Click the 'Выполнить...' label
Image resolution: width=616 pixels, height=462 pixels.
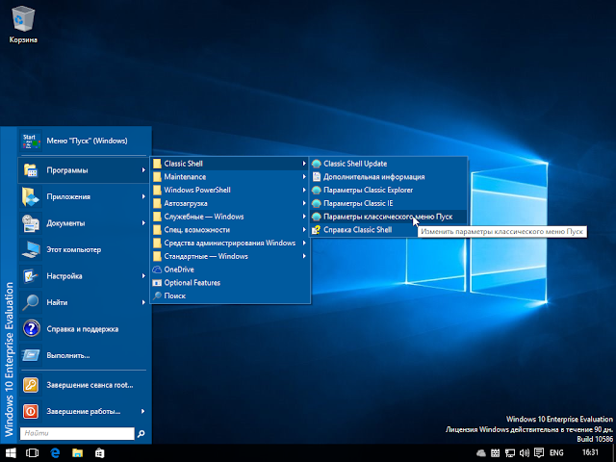[x=68, y=355]
